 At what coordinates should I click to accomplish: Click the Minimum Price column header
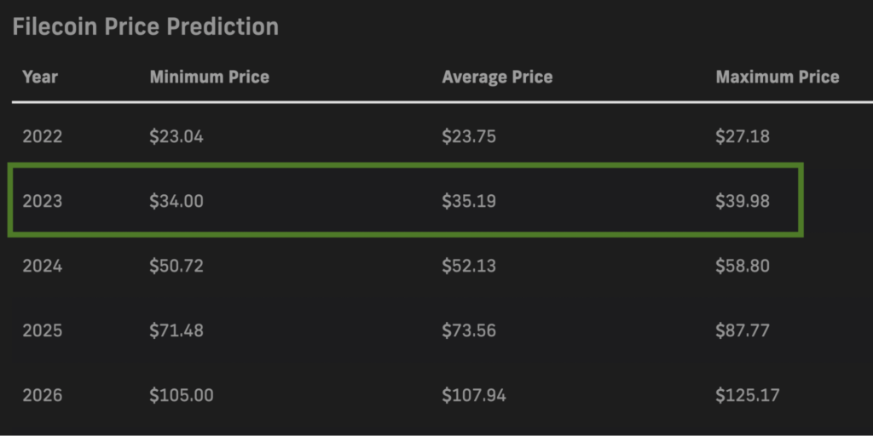(210, 77)
